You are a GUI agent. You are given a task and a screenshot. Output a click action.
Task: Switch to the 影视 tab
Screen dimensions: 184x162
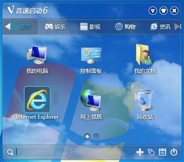pos(90,27)
